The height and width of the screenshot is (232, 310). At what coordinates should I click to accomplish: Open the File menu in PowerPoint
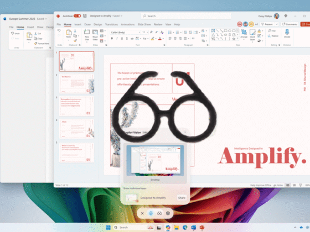(59, 24)
